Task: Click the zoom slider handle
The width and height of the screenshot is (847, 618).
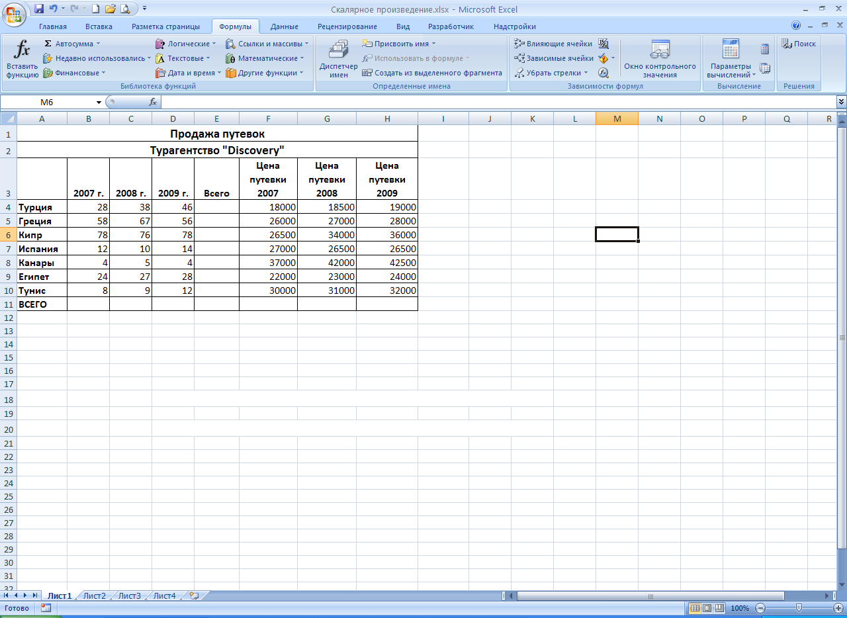Action: 799,608
